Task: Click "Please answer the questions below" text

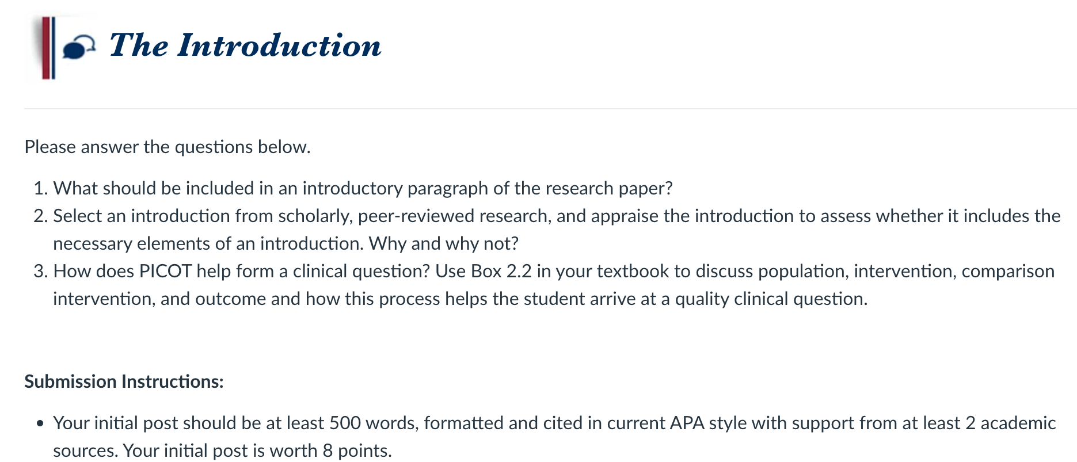Action: [x=168, y=147]
